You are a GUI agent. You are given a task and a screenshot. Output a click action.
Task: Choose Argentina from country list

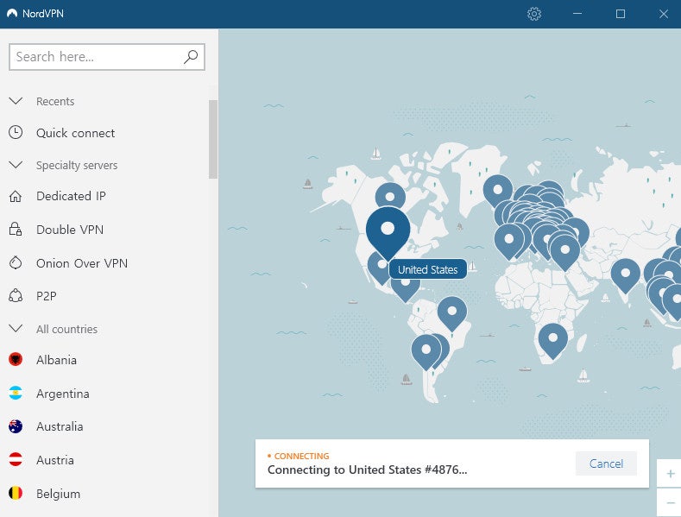[x=63, y=394]
